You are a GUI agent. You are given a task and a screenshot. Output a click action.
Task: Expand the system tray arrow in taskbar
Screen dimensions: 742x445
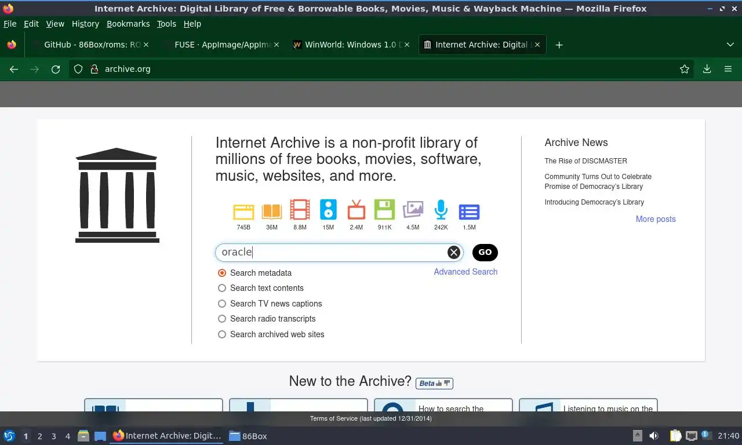pos(637,436)
